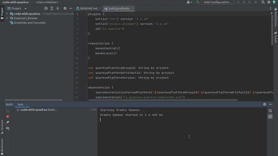278x156 pixels.
Task: Select the Sync tab in Build panel
Action: coord(20,104)
